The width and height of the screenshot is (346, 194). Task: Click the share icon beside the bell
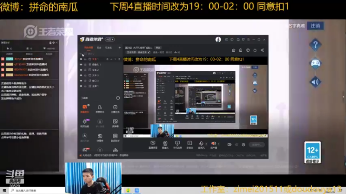click(x=262, y=50)
